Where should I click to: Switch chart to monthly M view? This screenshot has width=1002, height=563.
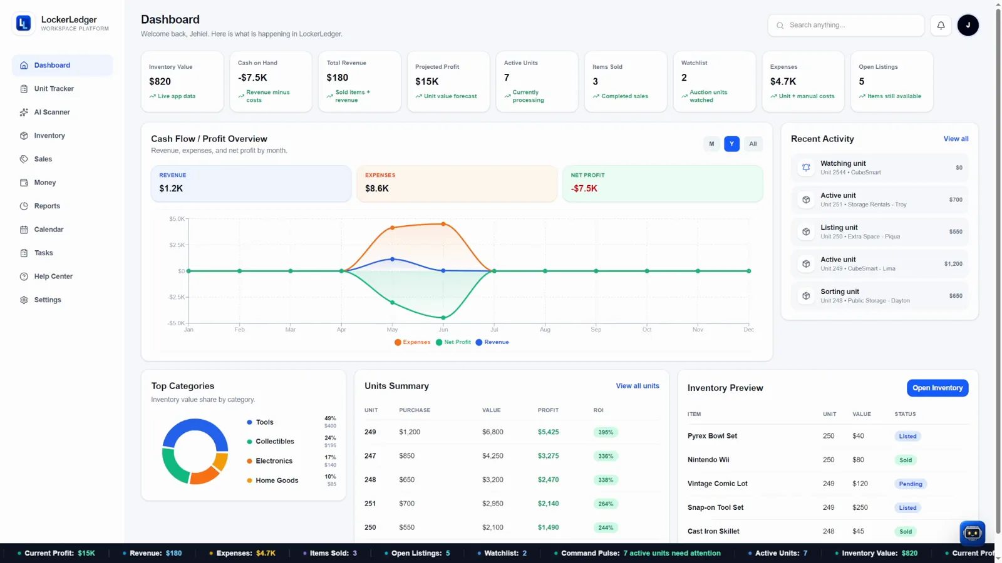[x=711, y=144]
